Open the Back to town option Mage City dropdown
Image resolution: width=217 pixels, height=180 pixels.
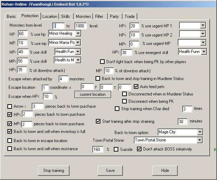click(x=200, y=132)
